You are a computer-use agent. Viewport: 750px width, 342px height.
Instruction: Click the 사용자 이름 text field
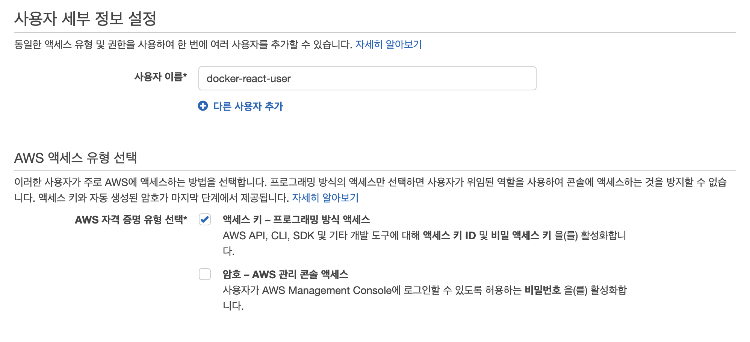point(367,78)
